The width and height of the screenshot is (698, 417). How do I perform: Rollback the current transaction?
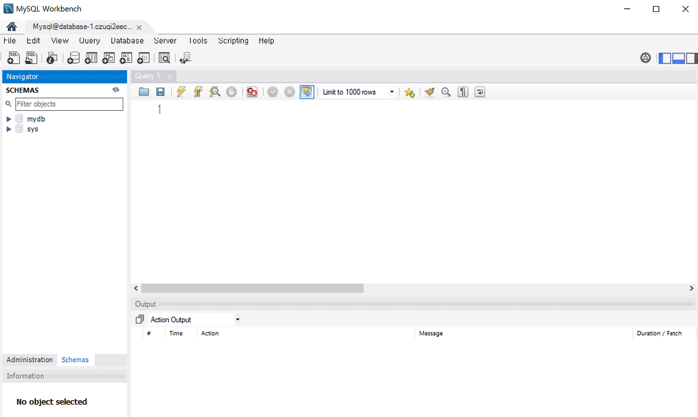click(x=290, y=92)
